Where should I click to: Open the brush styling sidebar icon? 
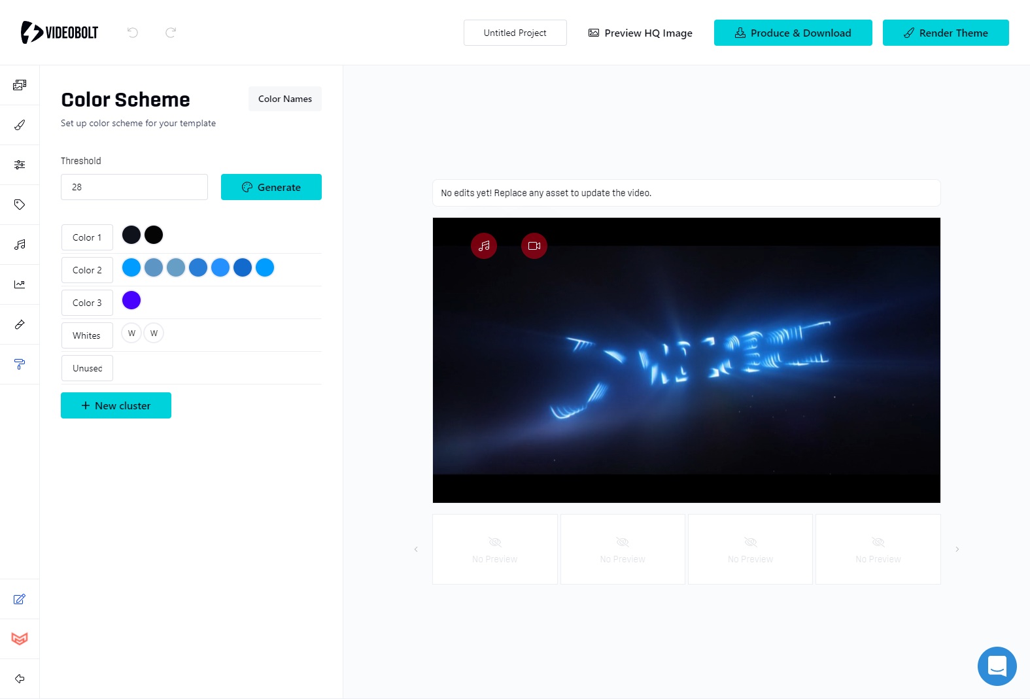[x=20, y=125]
